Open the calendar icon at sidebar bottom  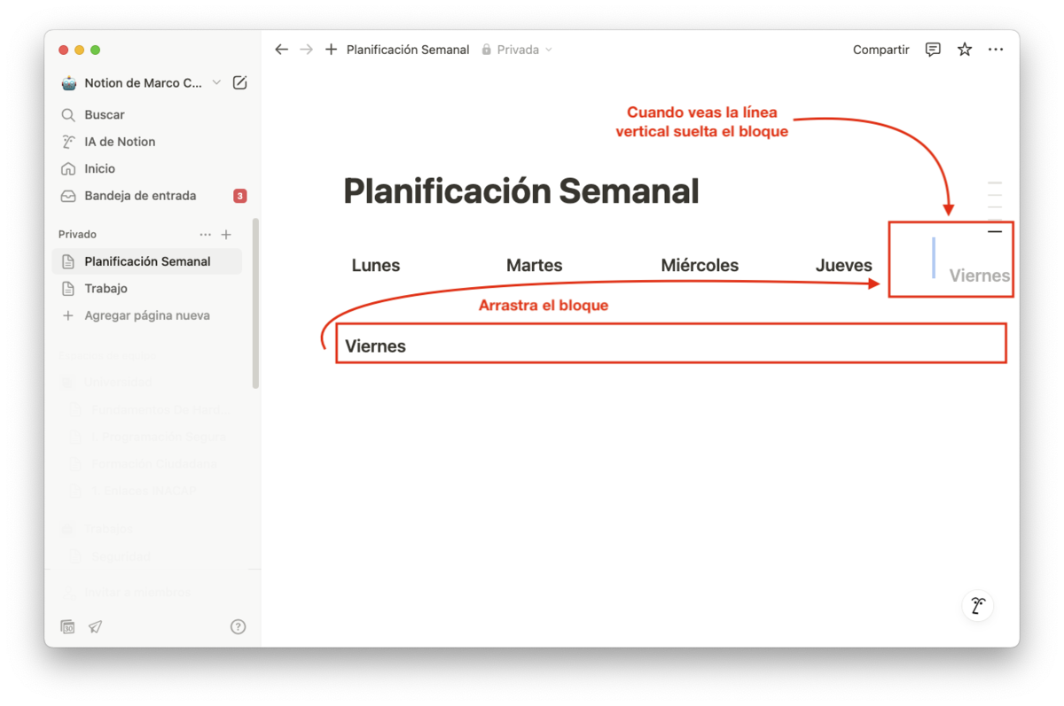pyautogui.click(x=68, y=626)
